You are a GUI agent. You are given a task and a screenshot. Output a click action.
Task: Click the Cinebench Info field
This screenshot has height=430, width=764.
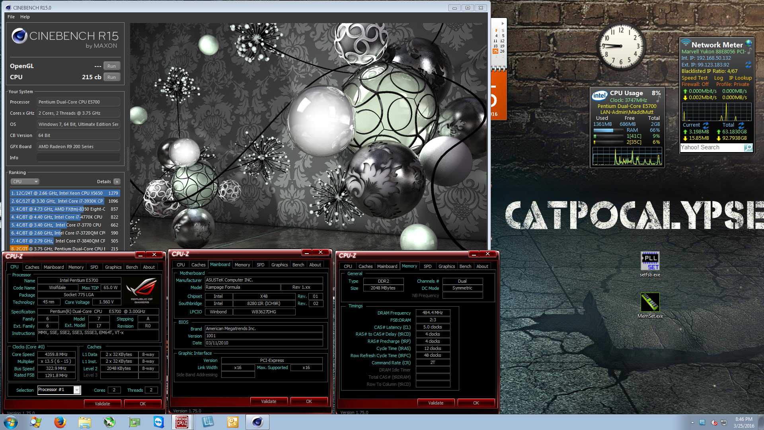(78, 158)
